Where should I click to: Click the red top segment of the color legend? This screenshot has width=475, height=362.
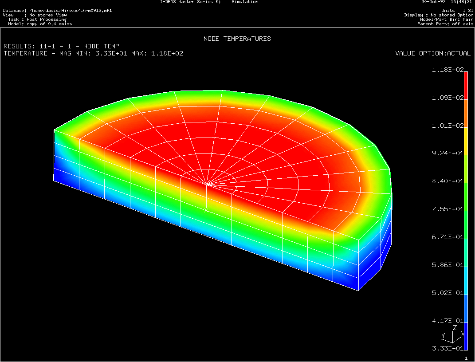[x=466, y=85]
